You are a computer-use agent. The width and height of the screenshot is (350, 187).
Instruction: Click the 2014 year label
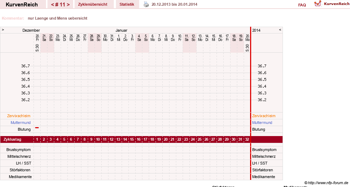pyautogui.click(x=256, y=30)
